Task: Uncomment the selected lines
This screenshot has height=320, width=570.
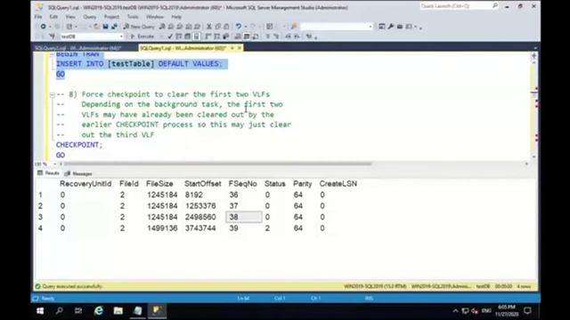Action: 276,36
